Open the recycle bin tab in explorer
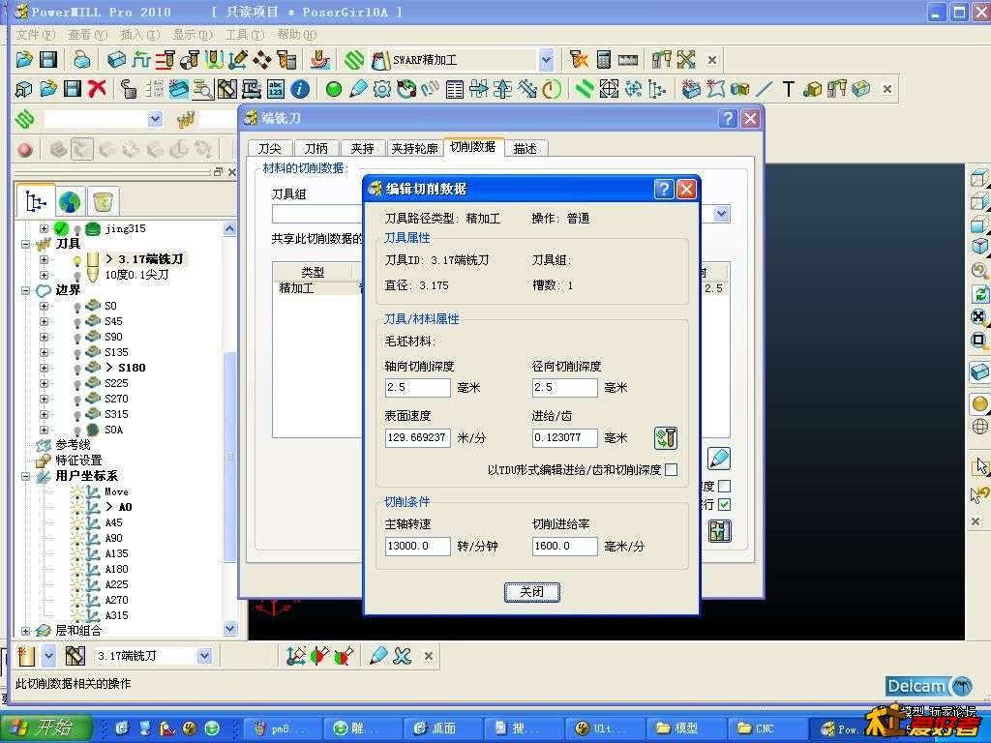This screenshot has height=743, width=991. (103, 201)
